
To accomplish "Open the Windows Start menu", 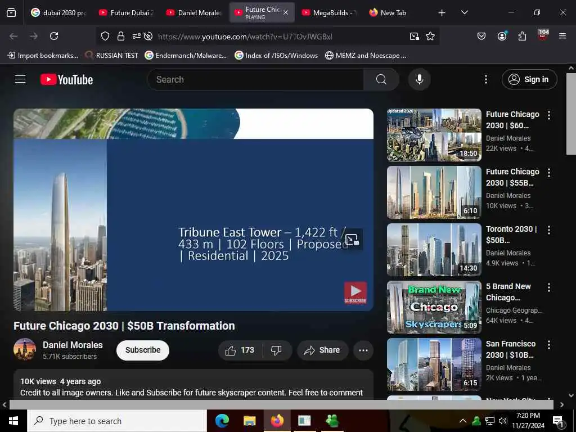I will [13, 421].
